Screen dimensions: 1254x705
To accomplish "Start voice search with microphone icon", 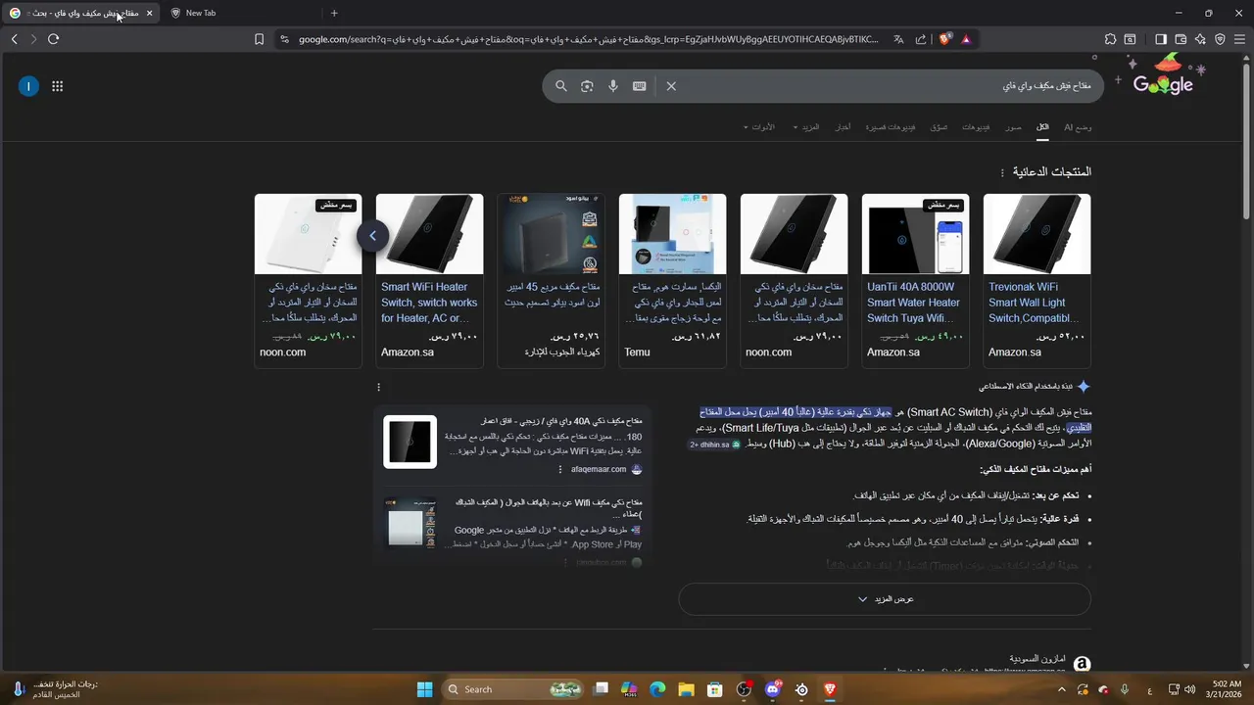I will pyautogui.click(x=613, y=86).
